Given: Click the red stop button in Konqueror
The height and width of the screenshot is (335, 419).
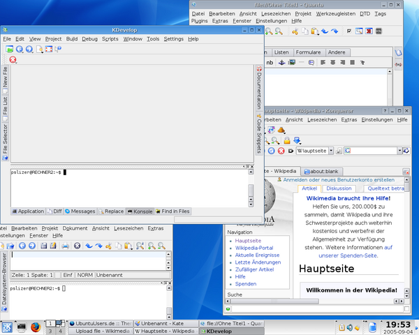Looking at the screenshot, I should tap(280, 151).
